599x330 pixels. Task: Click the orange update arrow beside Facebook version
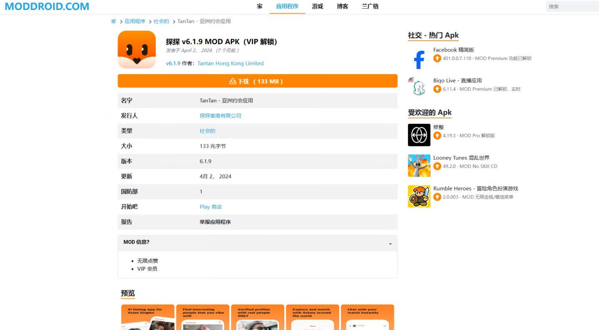437,59
